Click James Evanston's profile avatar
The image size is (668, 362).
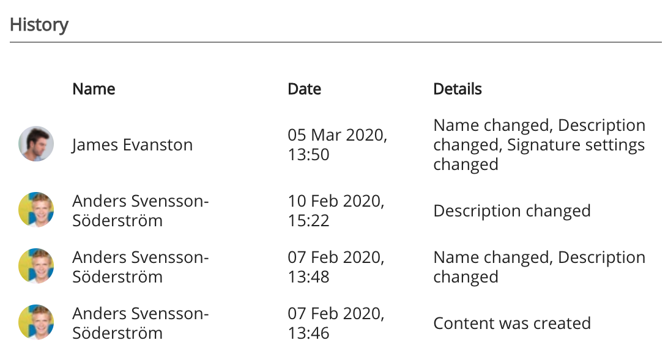coord(36,144)
